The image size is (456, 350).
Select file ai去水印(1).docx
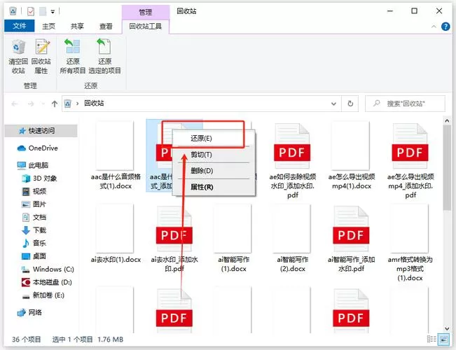pos(116,234)
